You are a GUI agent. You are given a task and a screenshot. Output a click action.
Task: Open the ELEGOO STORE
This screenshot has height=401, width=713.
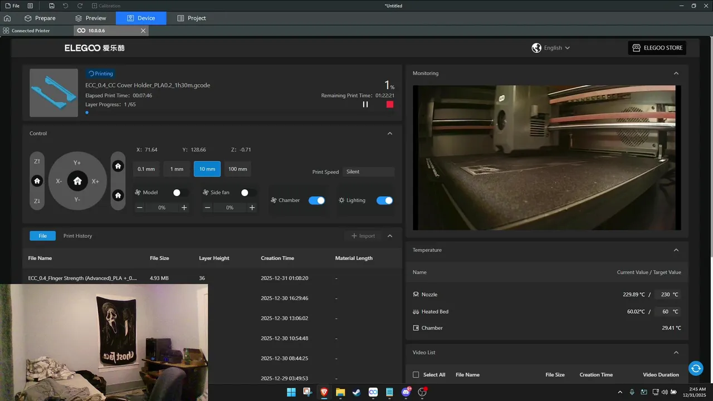click(657, 48)
